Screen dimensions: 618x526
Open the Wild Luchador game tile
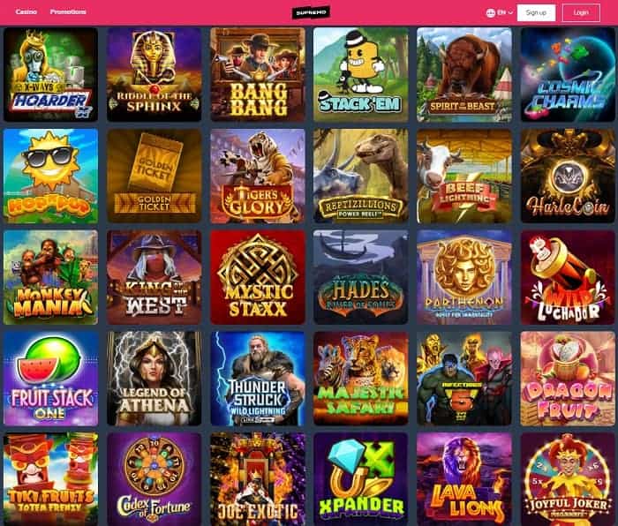(x=568, y=277)
